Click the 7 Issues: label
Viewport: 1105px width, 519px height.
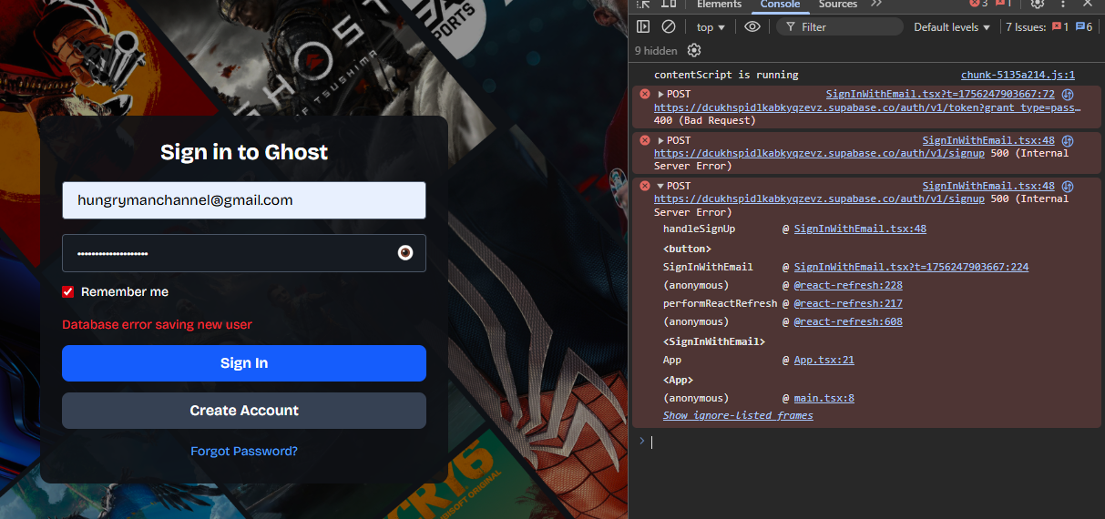point(1027,27)
